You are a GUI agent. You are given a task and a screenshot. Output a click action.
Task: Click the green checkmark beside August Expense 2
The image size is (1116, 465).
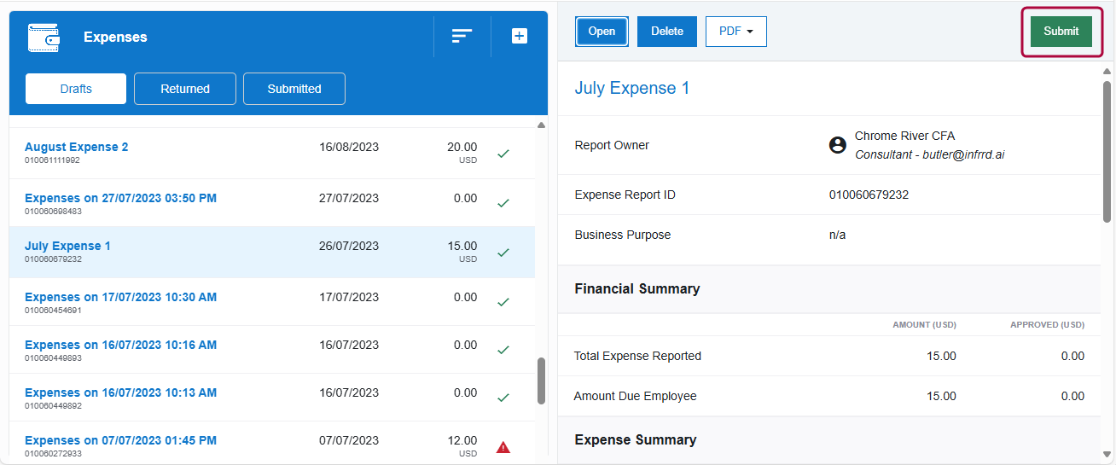click(503, 154)
